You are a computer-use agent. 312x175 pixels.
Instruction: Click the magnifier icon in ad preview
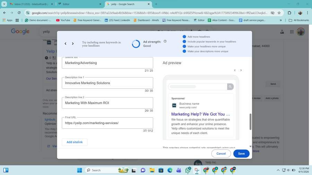click(x=230, y=87)
